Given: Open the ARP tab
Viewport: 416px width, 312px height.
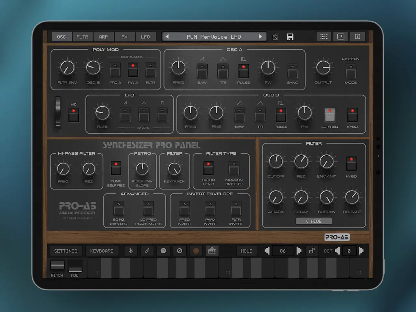Looking at the screenshot, I should click(x=103, y=37).
